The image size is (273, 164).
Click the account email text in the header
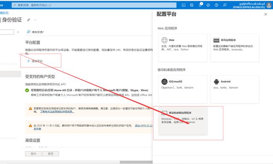[x=252, y=4]
